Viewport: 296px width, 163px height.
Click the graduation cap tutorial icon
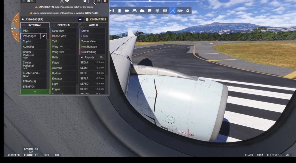85,1
